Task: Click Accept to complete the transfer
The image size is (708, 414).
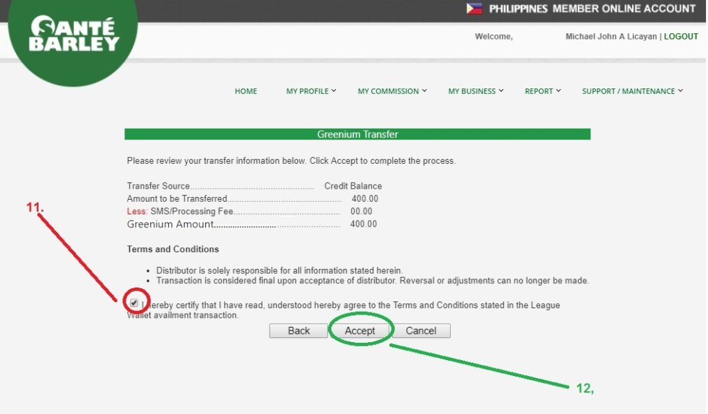Action: point(360,331)
